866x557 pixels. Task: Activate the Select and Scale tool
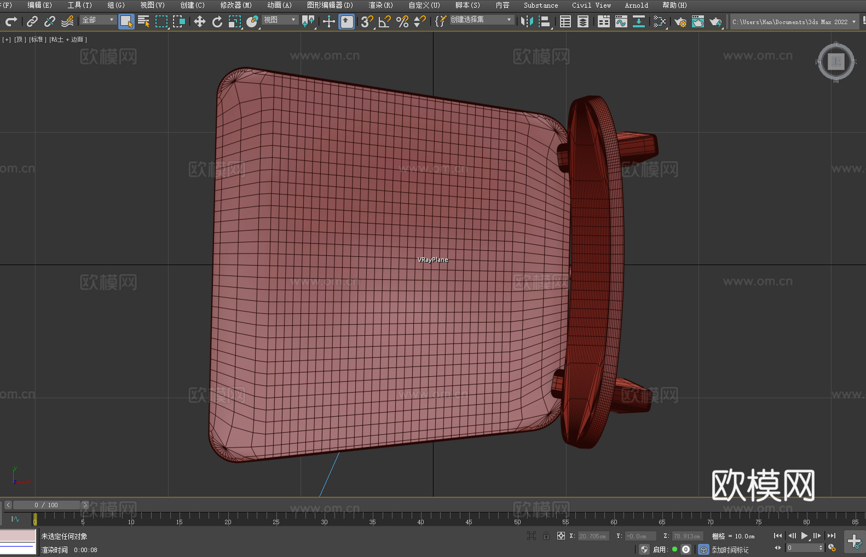pos(235,21)
